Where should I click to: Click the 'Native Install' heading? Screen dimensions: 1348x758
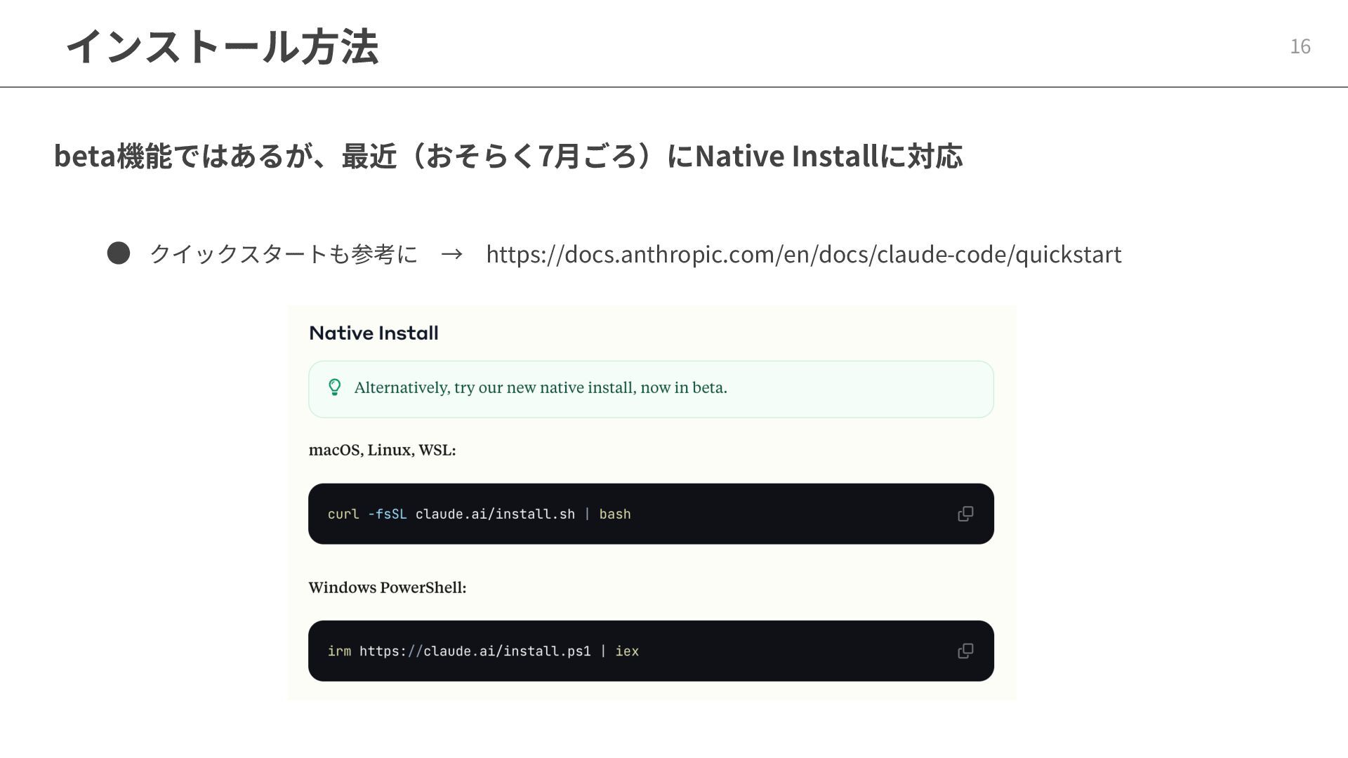click(374, 333)
